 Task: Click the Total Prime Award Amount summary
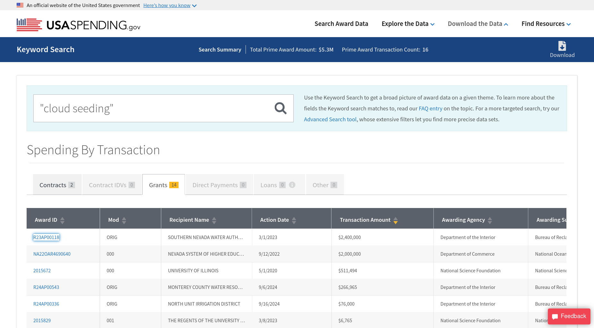tap(292, 50)
